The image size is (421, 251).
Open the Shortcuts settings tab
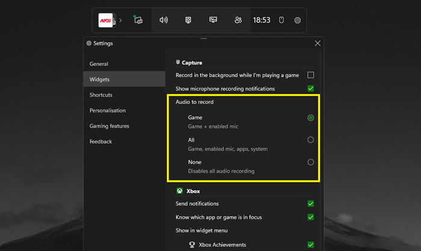(x=124, y=95)
